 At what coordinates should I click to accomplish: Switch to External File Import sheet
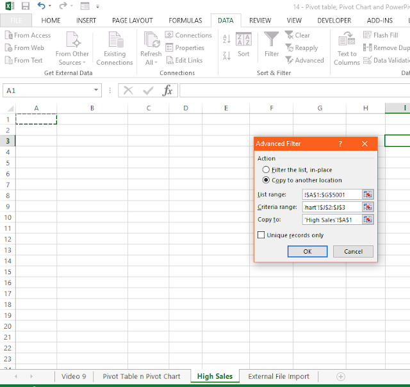(x=279, y=376)
